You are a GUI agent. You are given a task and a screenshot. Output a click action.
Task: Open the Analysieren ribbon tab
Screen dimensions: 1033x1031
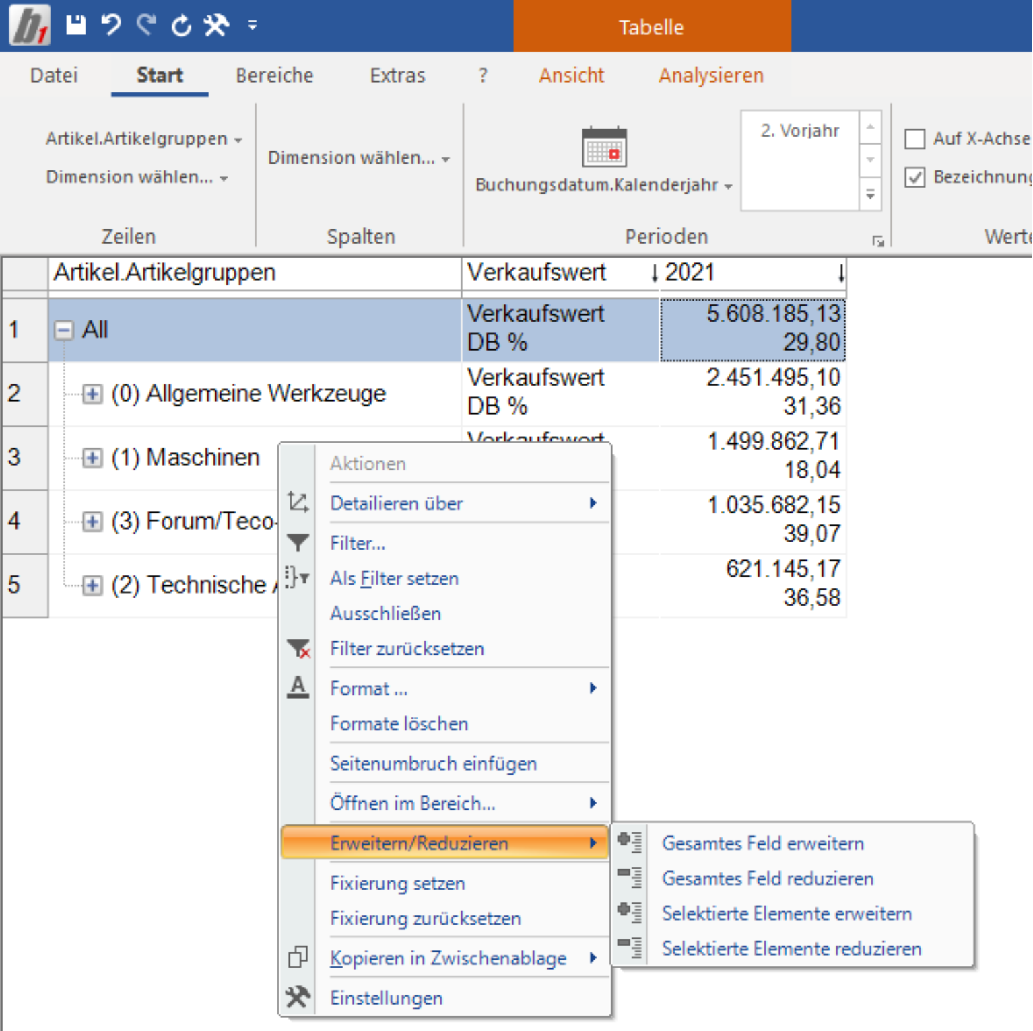coord(711,75)
